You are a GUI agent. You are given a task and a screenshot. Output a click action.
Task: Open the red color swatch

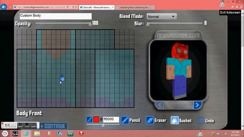96,119
